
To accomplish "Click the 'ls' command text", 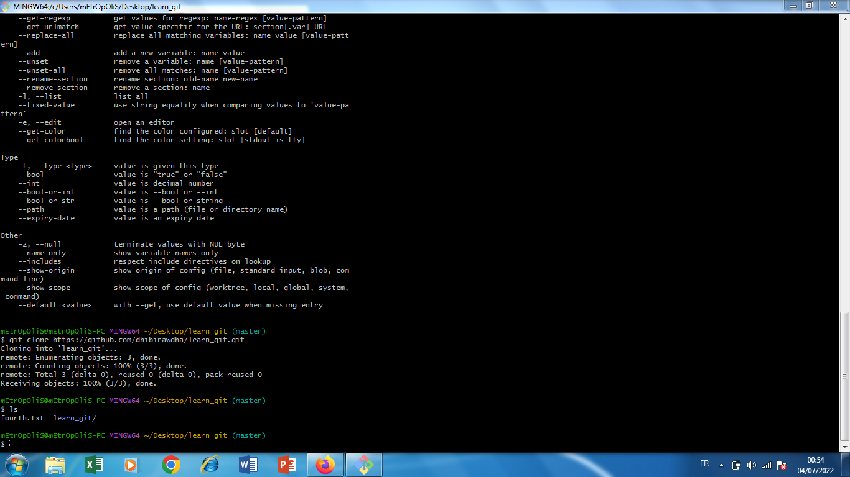I will [x=14, y=409].
